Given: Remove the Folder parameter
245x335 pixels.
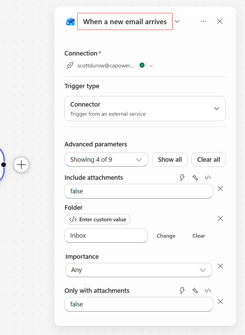Looking at the screenshot, I should click(x=220, y=218).
